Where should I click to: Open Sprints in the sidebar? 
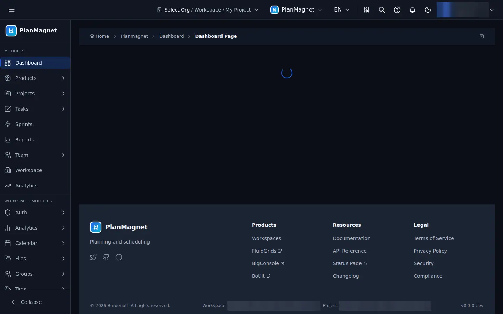click(35, 124)
